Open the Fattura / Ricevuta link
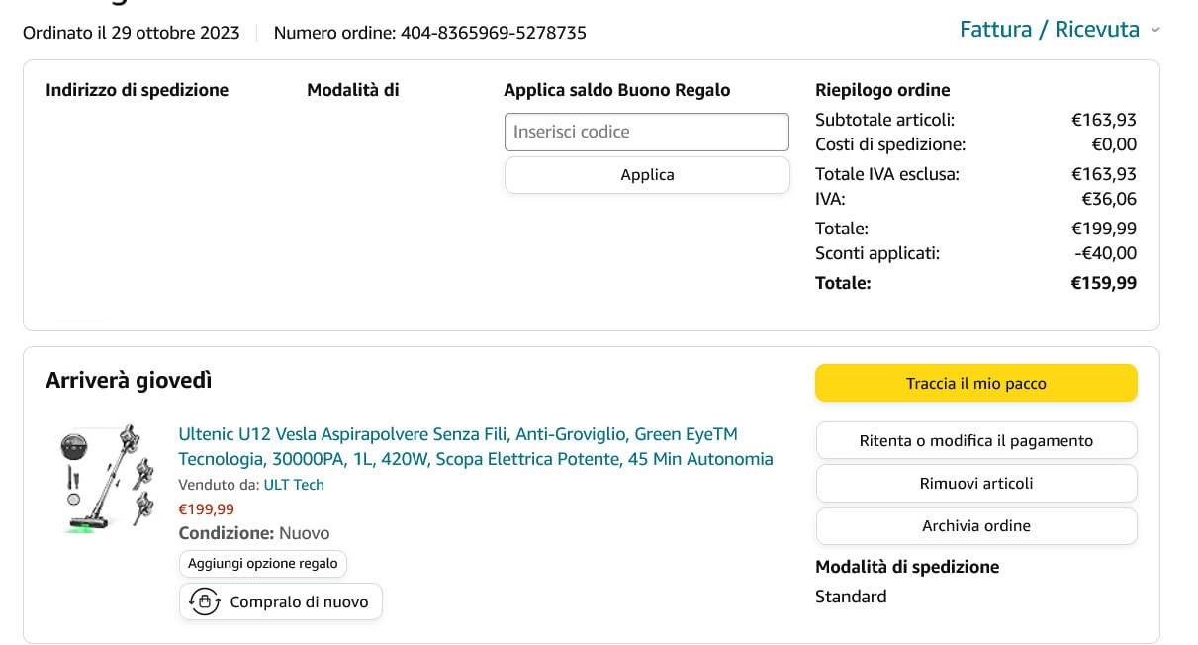 (x=1049, y=30)
